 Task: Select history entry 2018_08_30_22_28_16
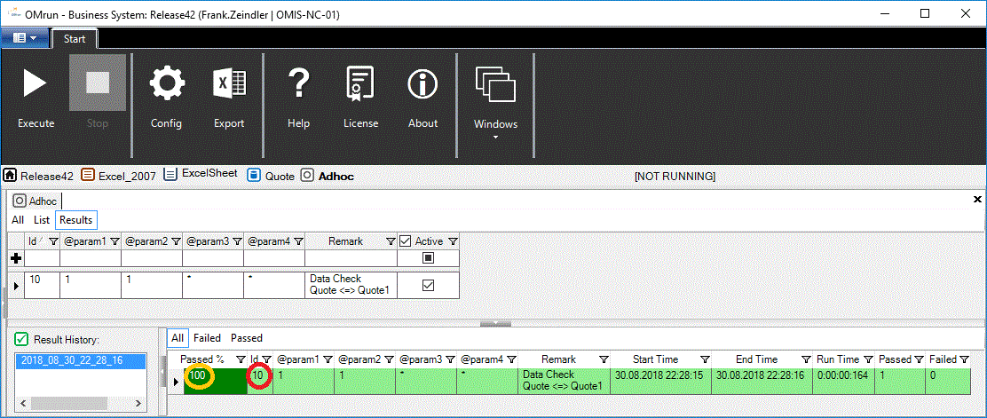[x=80, y=360]
